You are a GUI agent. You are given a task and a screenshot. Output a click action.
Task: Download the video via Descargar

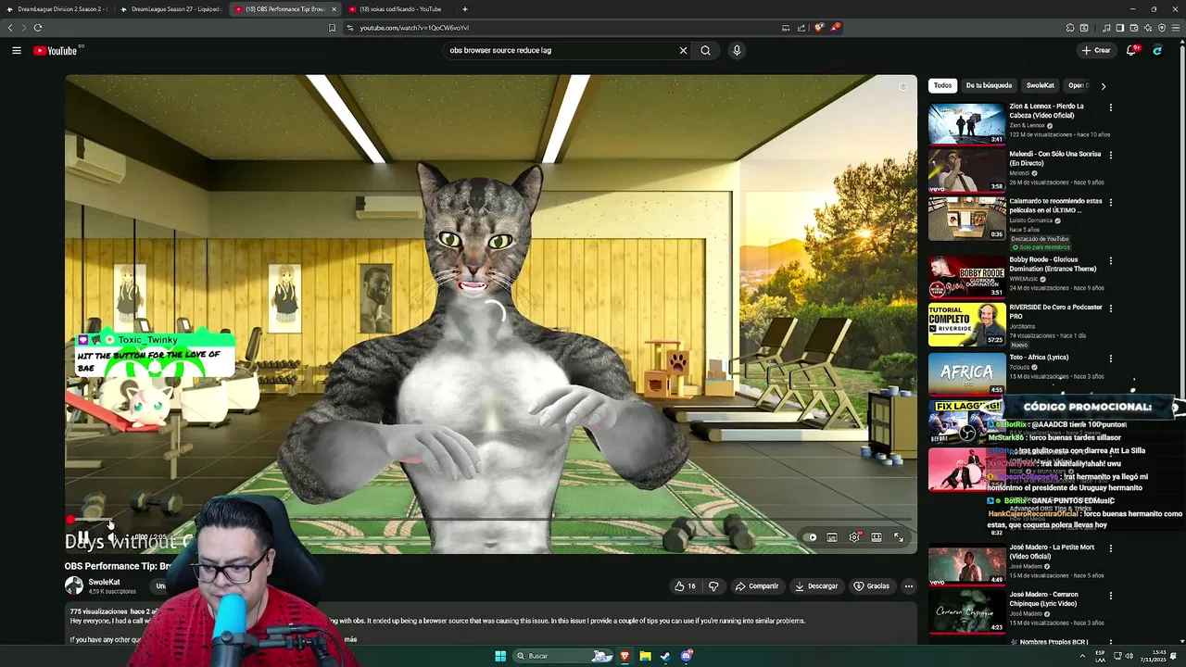click(816, 585)
